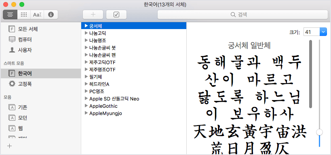Image resolution: width=331 pixels, height=155 pixels.
Task: Expand PC명조 disclosure triangle
Action: [86, 91]
